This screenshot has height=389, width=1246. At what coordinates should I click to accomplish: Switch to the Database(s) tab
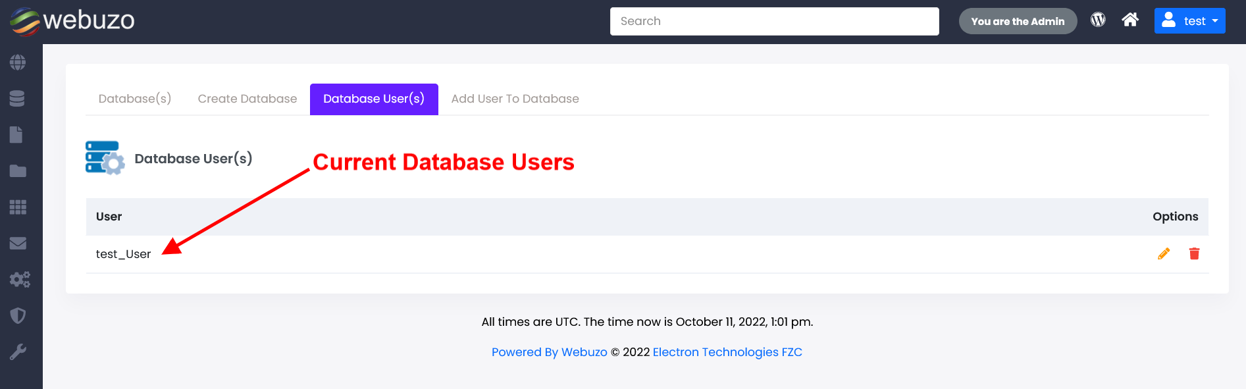coord(135,99)
